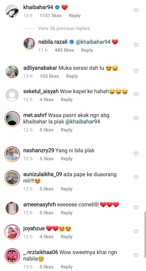
Task: Tap heart icon on nabila.razali's reply
Action: click(136, 45)
